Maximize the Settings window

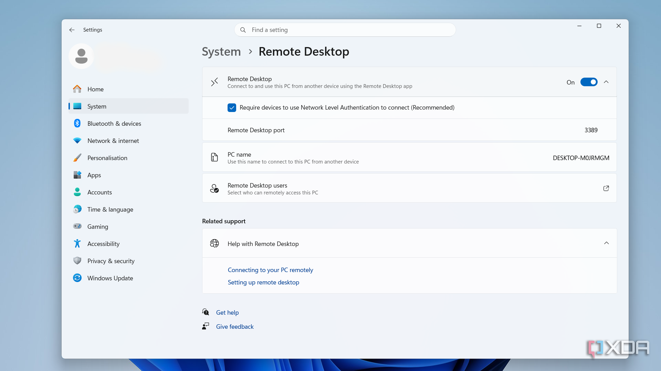(x=599, y=26)
